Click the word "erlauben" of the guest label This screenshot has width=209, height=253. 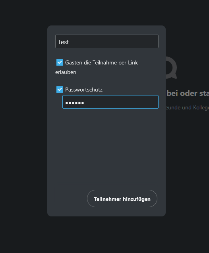point(66,72)
